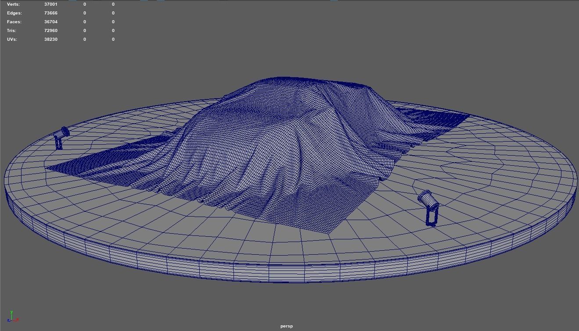This screenshot has height=331, width=579.
Task: Click the "Tris:" heads-up label
Action: 11,31
